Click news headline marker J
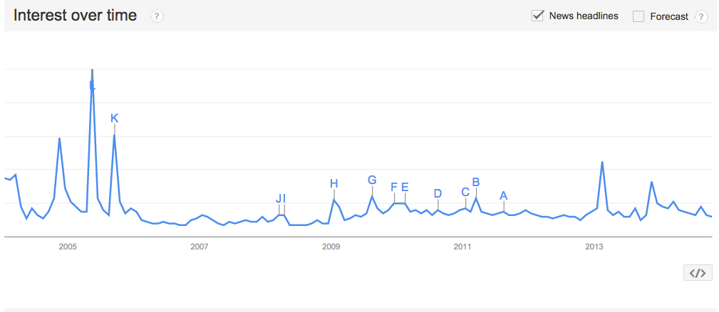 pyautogui.click(x=279, y=198)
